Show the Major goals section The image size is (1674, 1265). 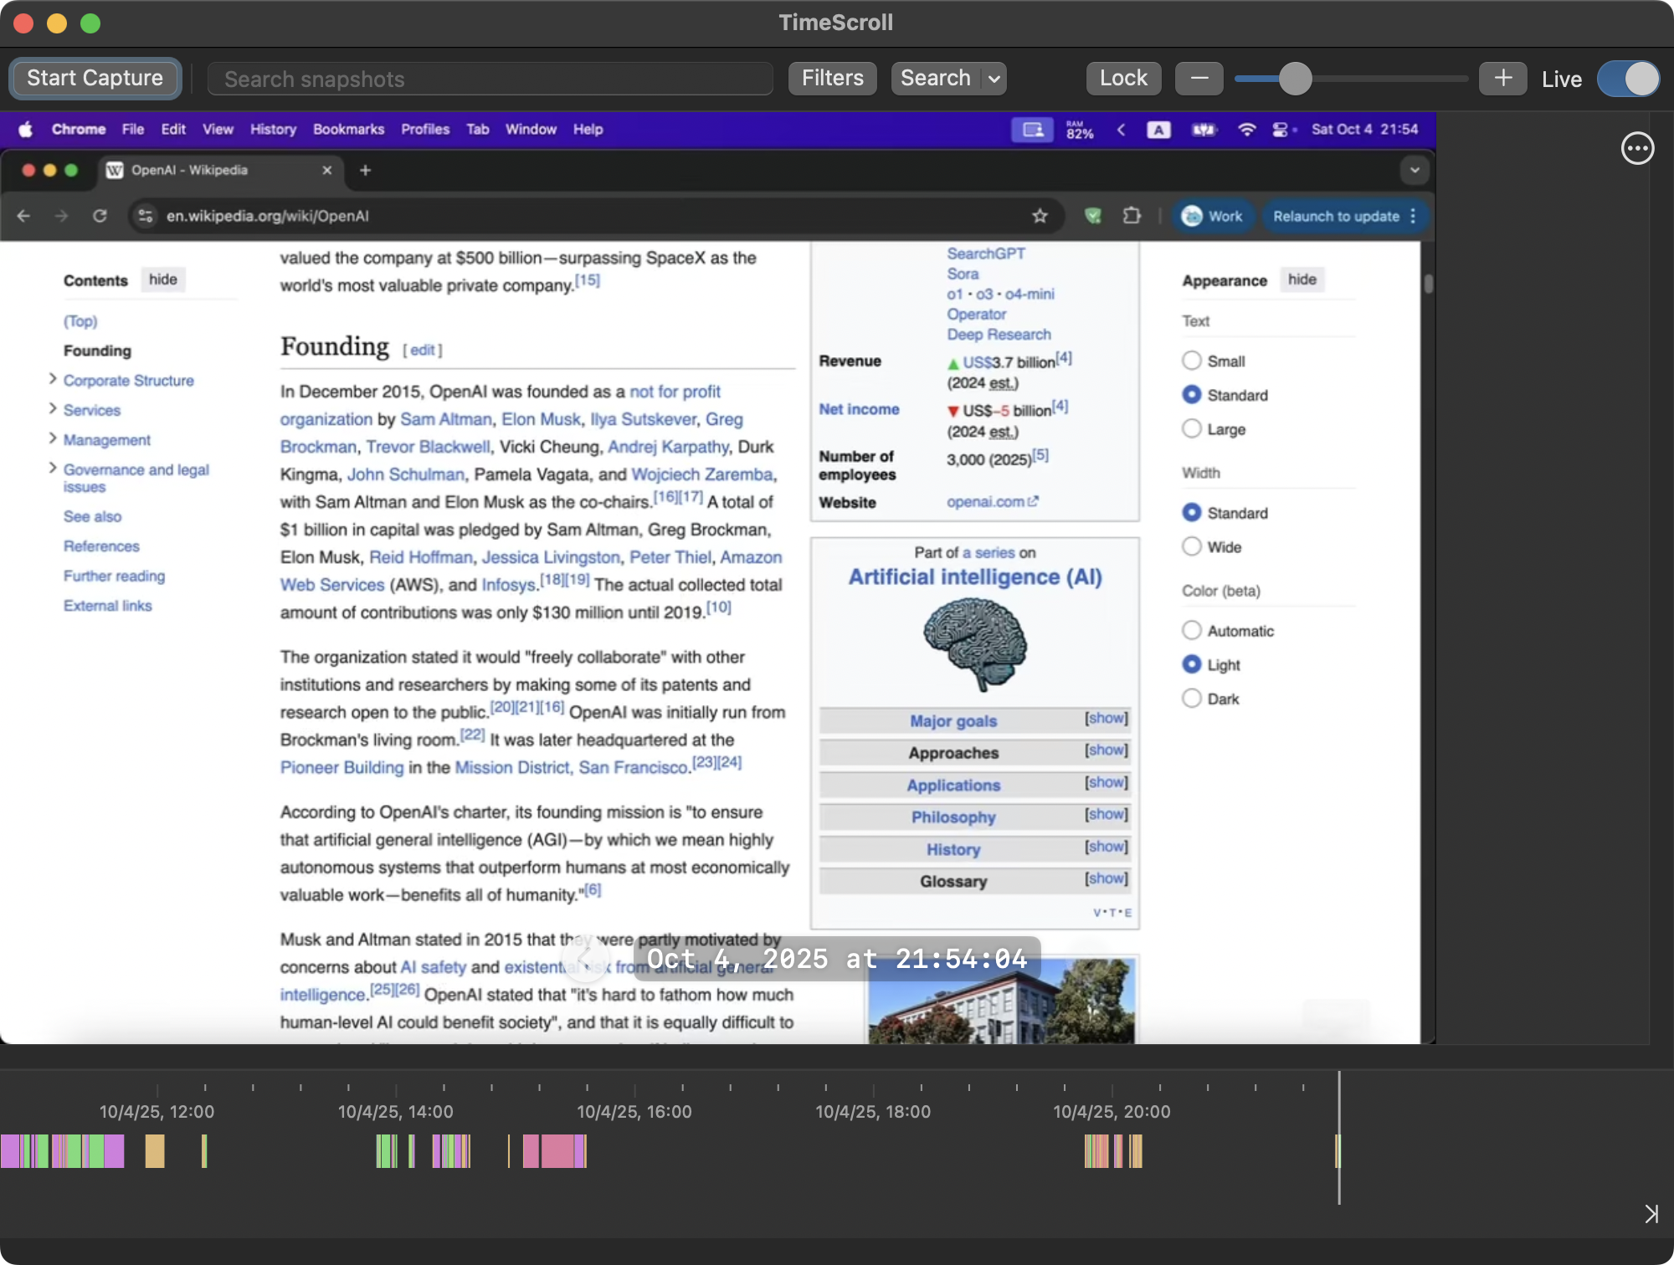1105,718
